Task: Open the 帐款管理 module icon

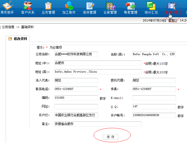Action: [130, 6]
